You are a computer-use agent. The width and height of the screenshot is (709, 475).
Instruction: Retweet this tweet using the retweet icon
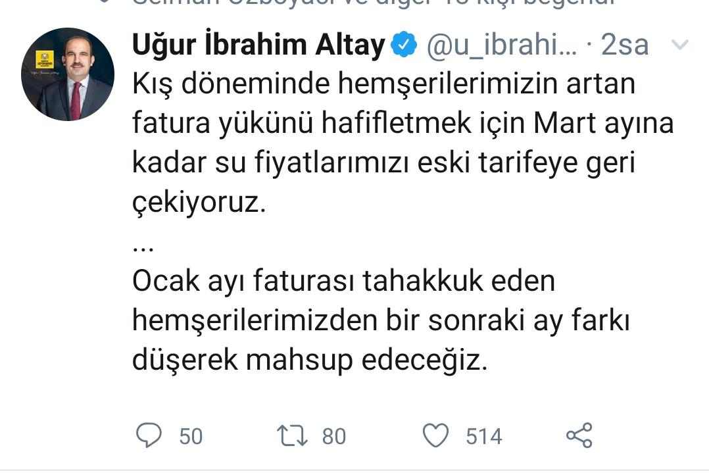point(291,436)
